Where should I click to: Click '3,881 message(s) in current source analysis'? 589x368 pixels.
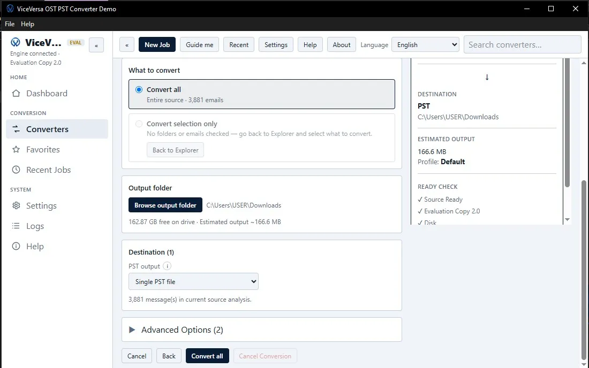click(x=190, y=300)
